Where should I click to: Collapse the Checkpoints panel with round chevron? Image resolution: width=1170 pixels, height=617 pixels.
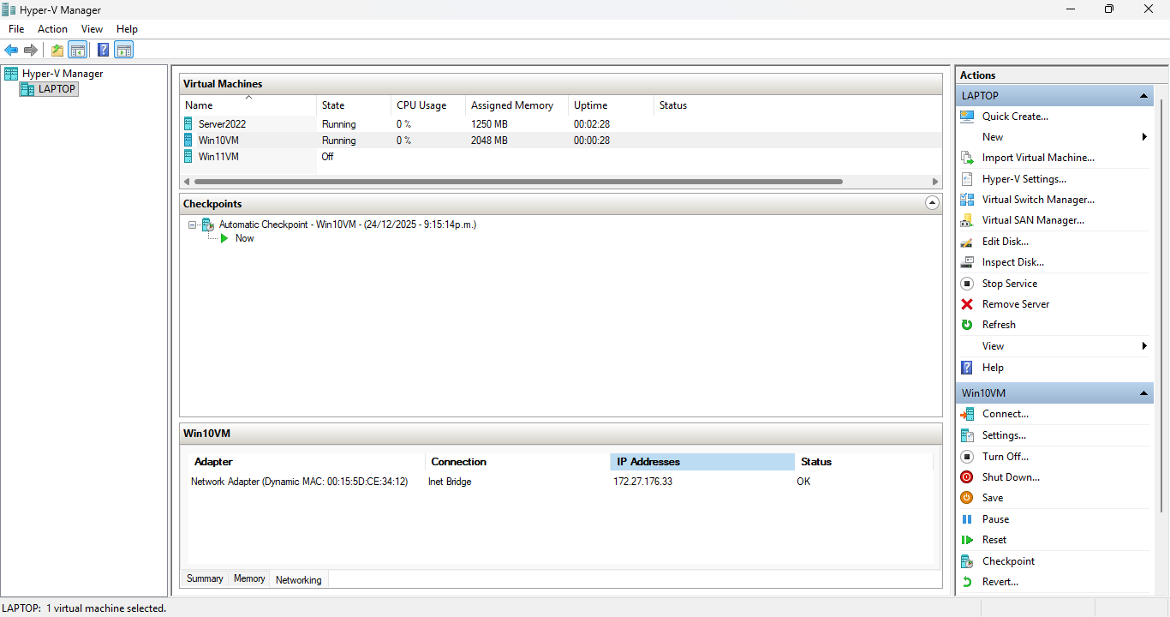pyautogui.click(x=933, y=204)
